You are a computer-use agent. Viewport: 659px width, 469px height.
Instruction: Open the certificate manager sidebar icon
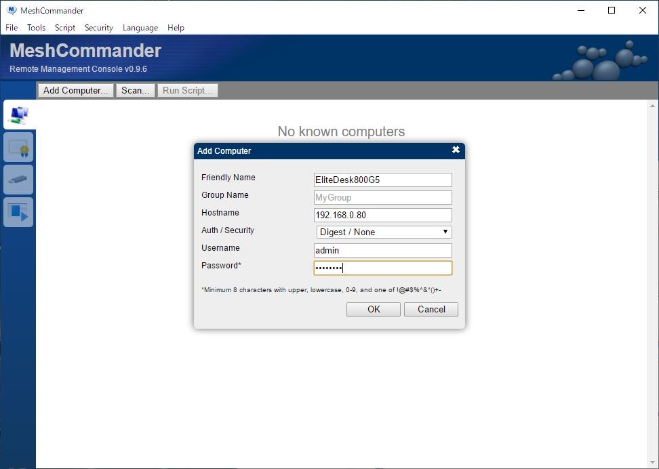coord(18,147)
